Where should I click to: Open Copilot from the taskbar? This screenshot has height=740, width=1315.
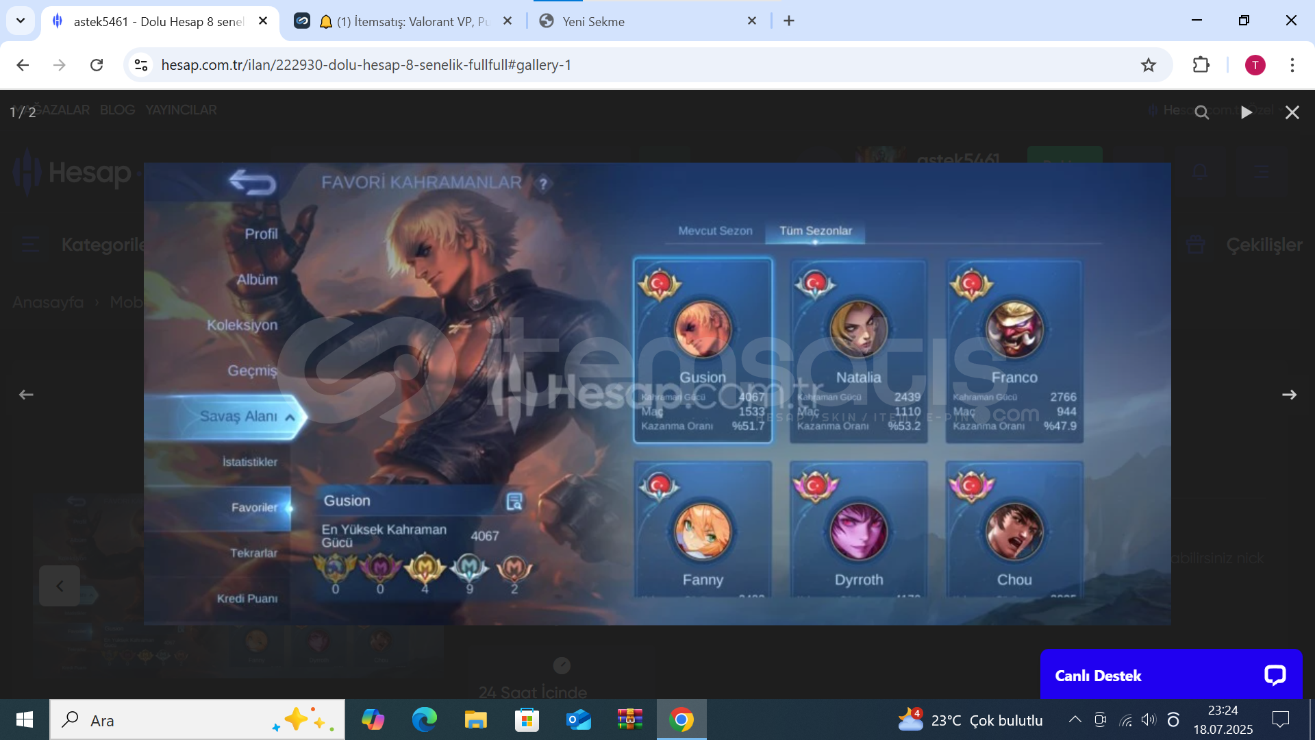[373, 719]
